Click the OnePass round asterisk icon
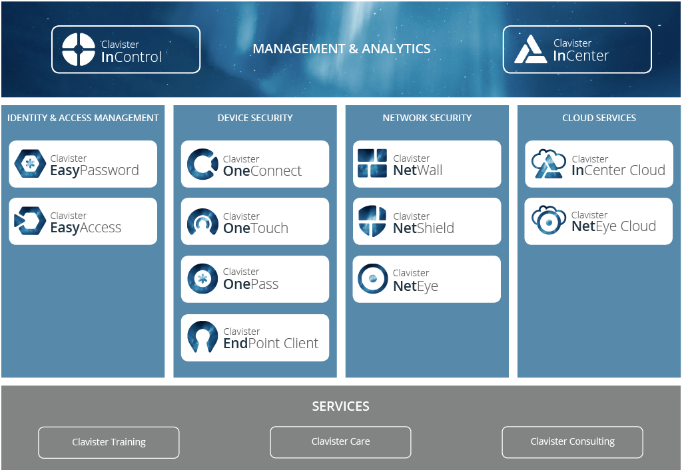The image size is (682, 470). [x=202, y=279]
